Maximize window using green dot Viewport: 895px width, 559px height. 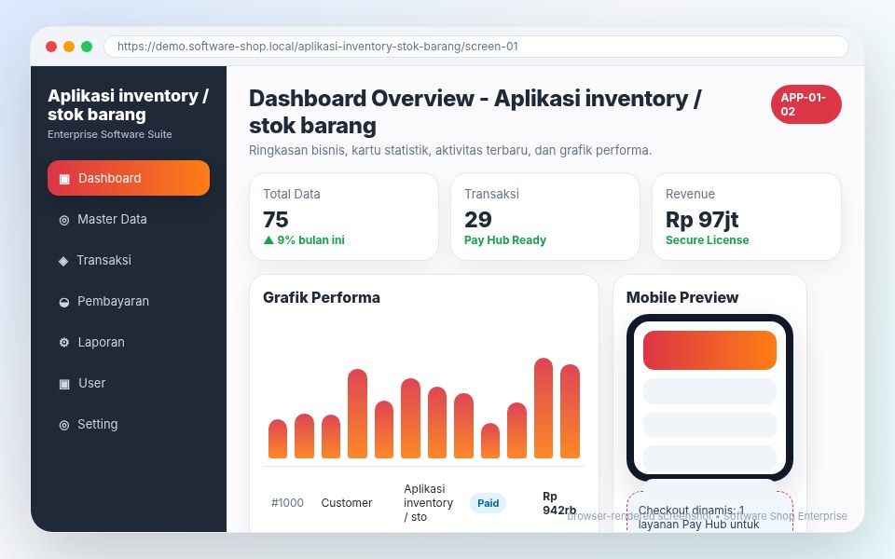(87, 47)
